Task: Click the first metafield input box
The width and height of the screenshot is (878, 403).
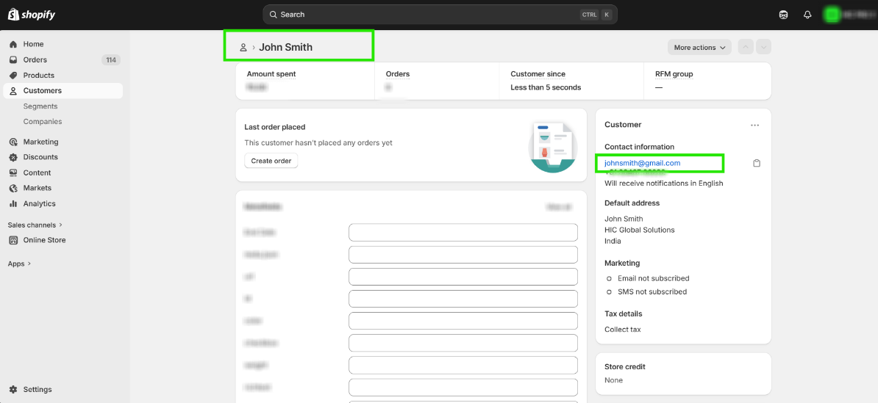Action: click(x=463, y=233)
